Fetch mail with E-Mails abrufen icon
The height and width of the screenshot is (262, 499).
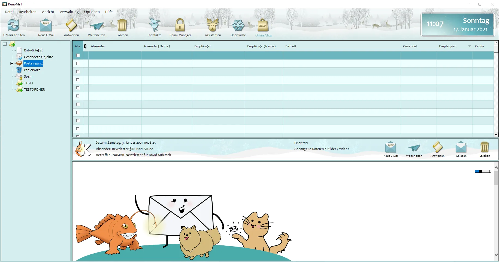pyautogui.click(x=13, y=26)
